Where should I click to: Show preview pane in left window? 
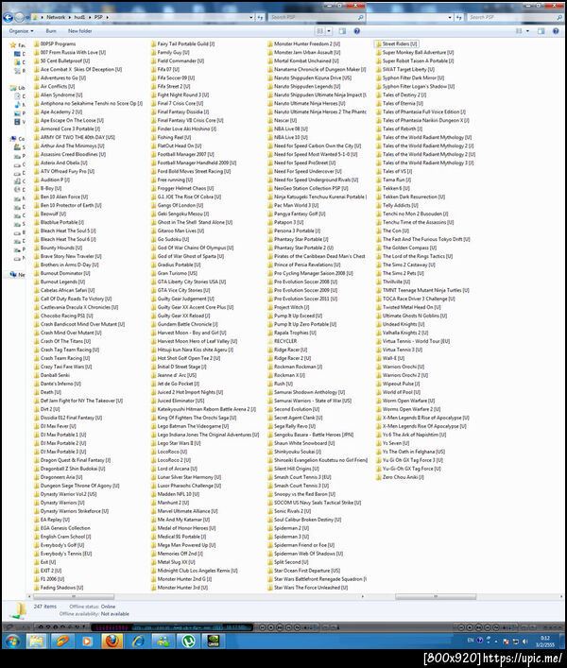tap(342, 31)
